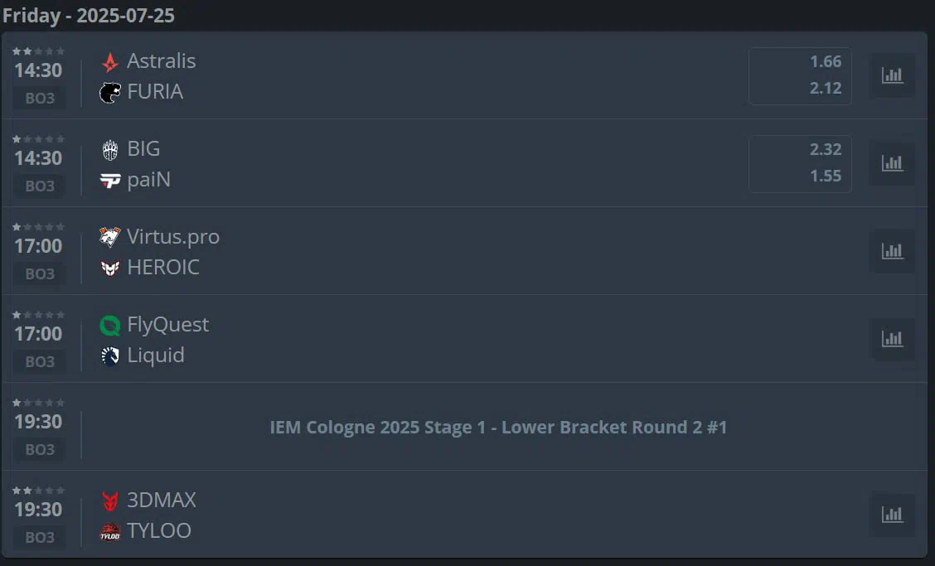This screenshot has height=566, width=935.
Task: Open stats chart for Astralis vs FURIA
Action: 892,75
